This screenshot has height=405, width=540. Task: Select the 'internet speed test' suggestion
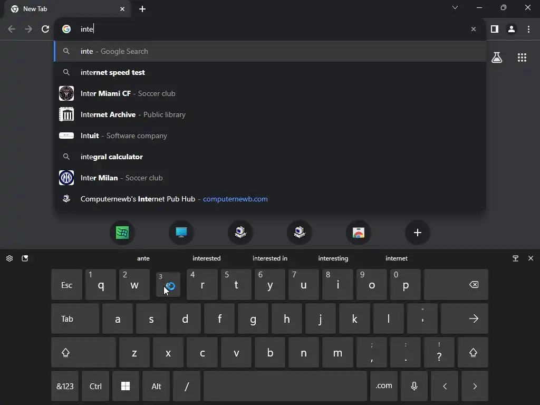[x=270, y=72]
